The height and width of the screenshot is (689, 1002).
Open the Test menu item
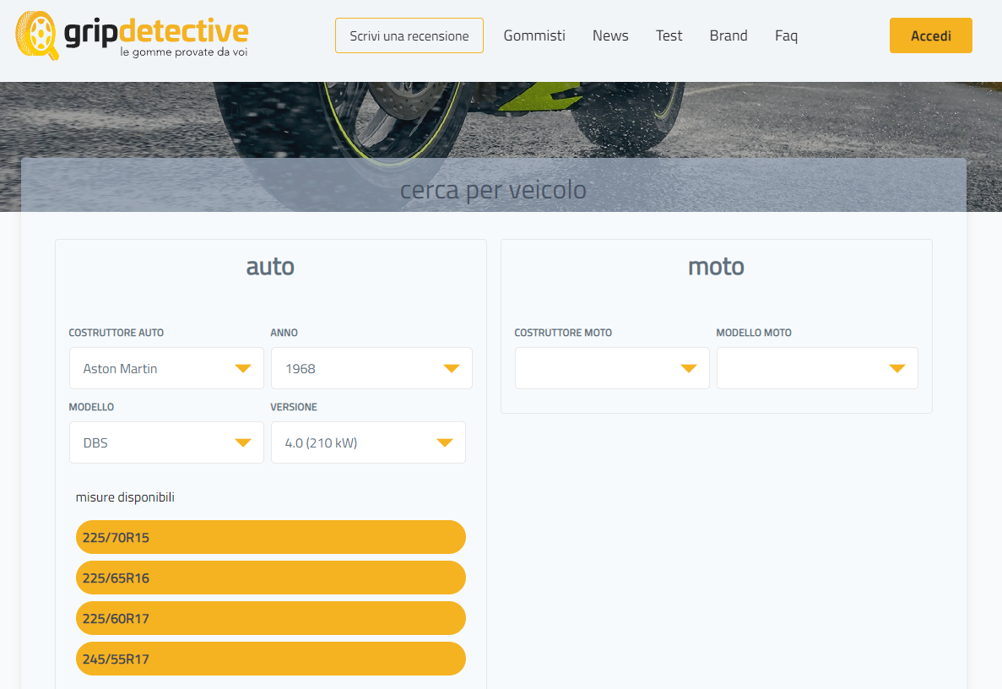[x=669, y=35]
